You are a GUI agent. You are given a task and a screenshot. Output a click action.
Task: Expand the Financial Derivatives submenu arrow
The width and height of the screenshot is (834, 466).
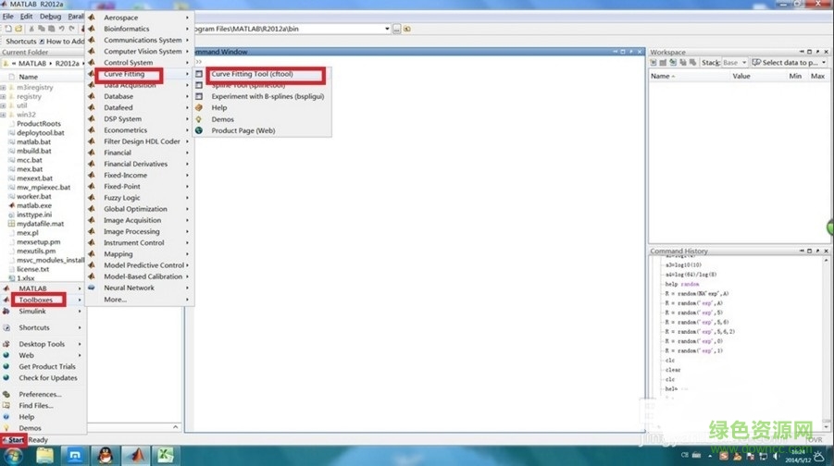pyautogui.click(x=187, y=165)
